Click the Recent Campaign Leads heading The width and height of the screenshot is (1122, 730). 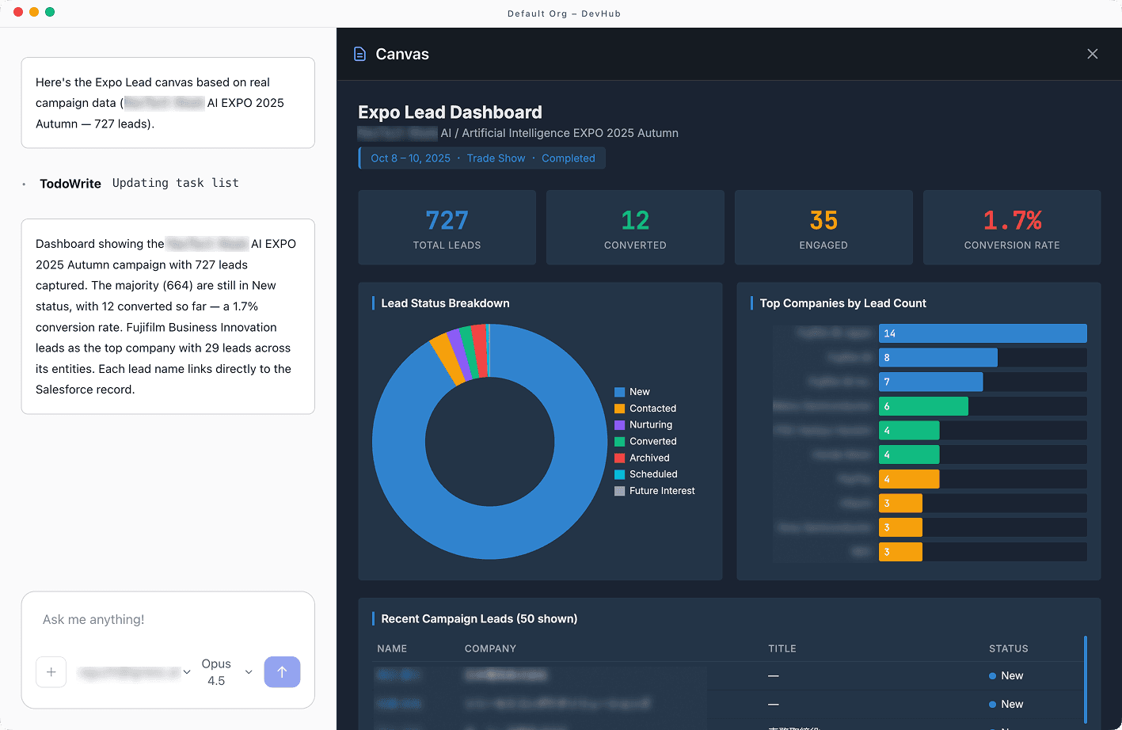[x=479, y=619]
